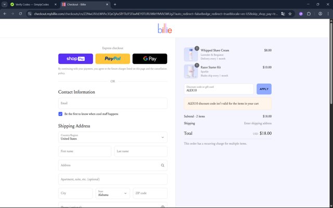Bookmark this page with the star
This screenshot has height=208, width=333.
(290, 14)
